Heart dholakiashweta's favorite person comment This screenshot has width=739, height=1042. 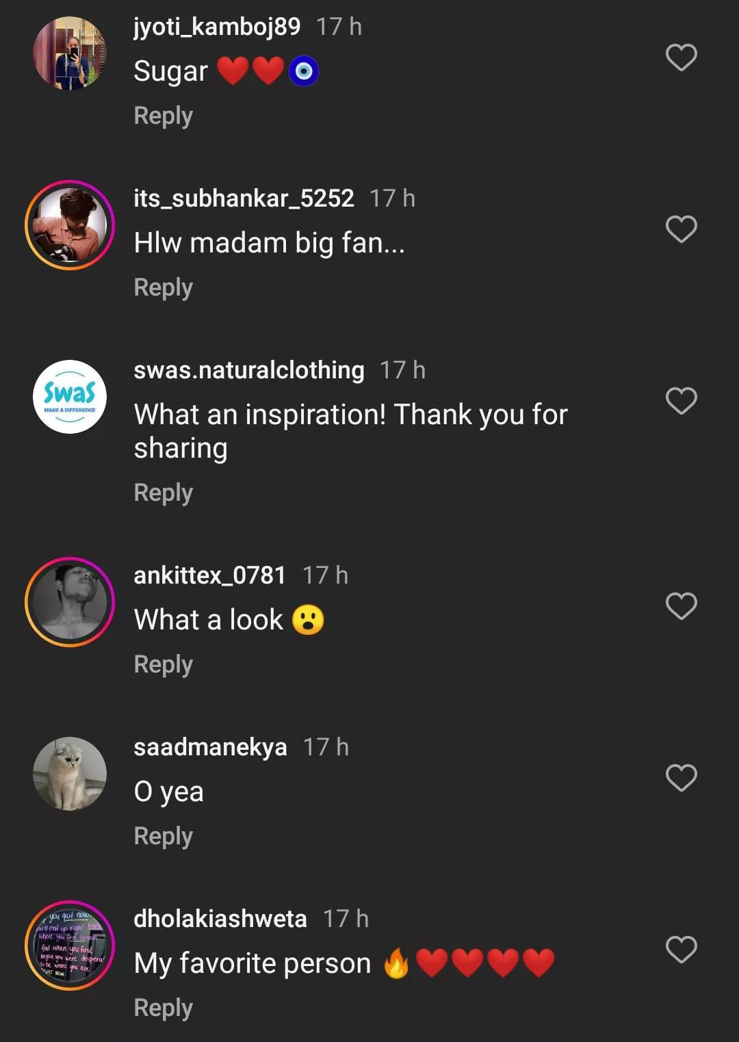click(681, 950)
